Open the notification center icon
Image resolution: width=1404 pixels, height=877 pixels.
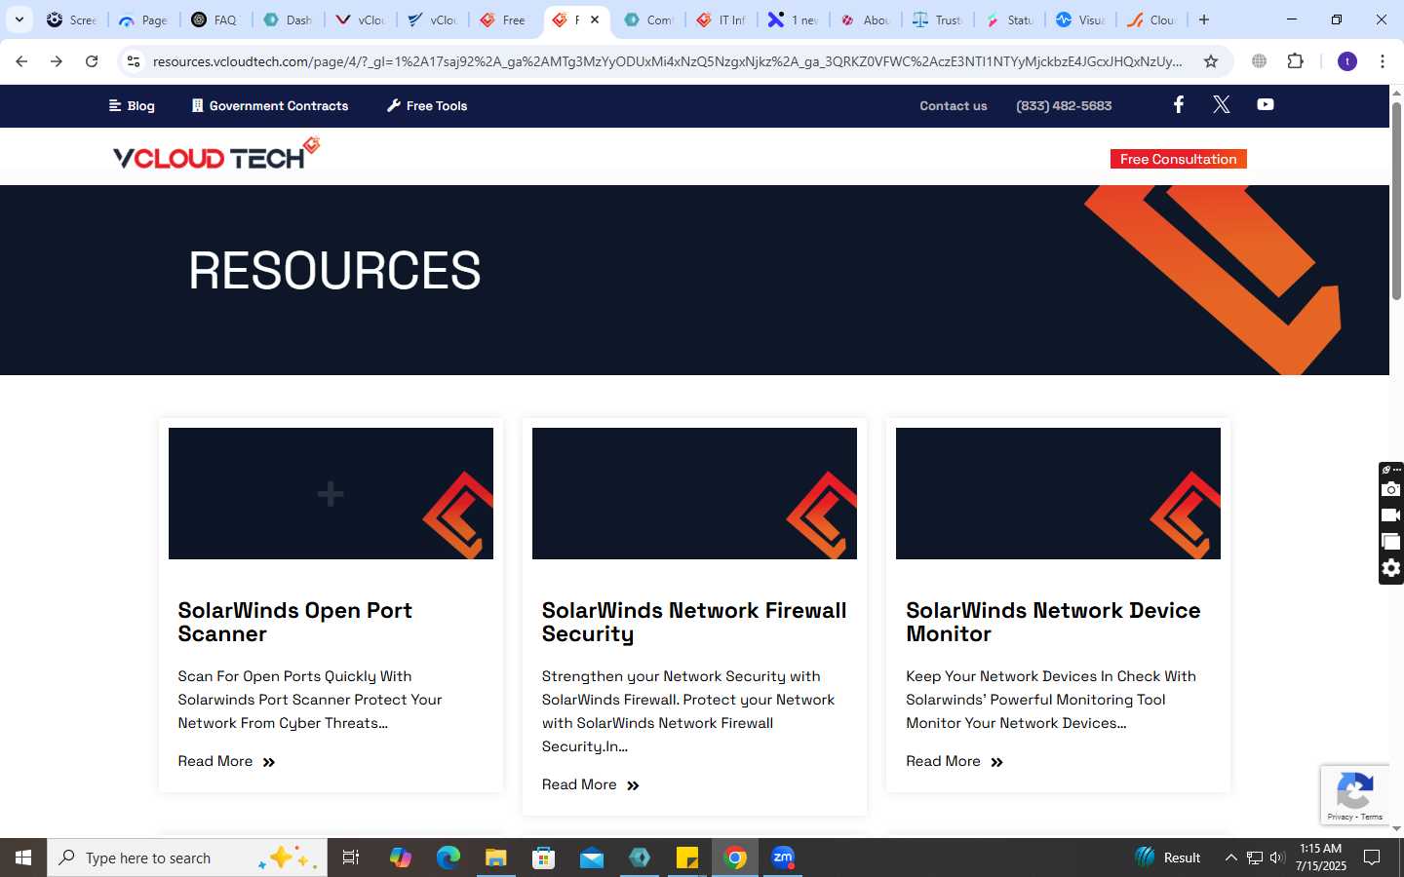pyautogui.click(x=1372, y=858)
